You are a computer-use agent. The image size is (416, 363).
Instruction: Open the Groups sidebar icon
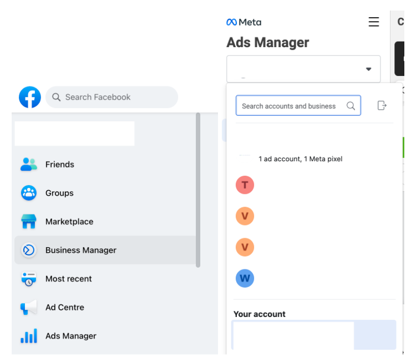pos(28,193)
